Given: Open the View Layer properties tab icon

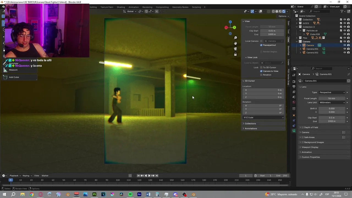Looking at the screenshot, I should (x=294, y=92).
